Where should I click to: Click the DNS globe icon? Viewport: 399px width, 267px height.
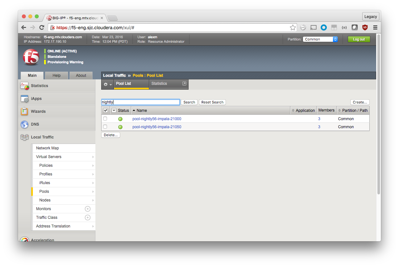pos(24,124)
